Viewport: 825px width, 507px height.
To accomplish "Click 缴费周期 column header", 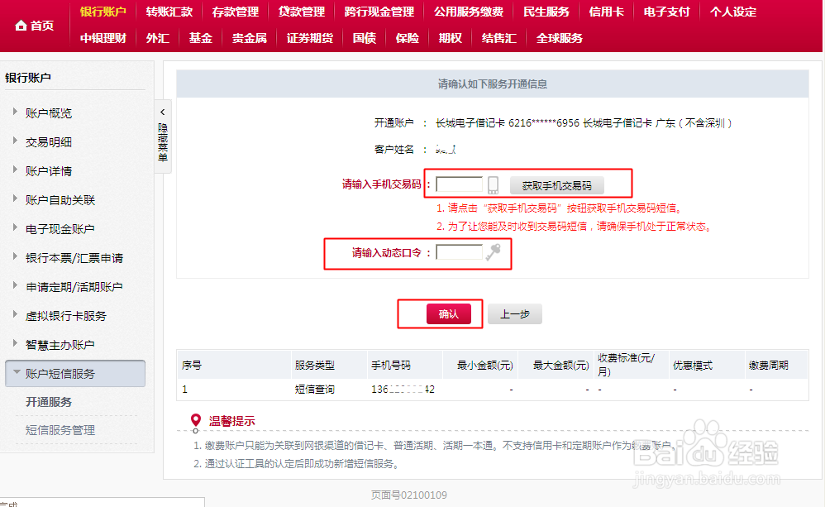I will pos(769,366).
